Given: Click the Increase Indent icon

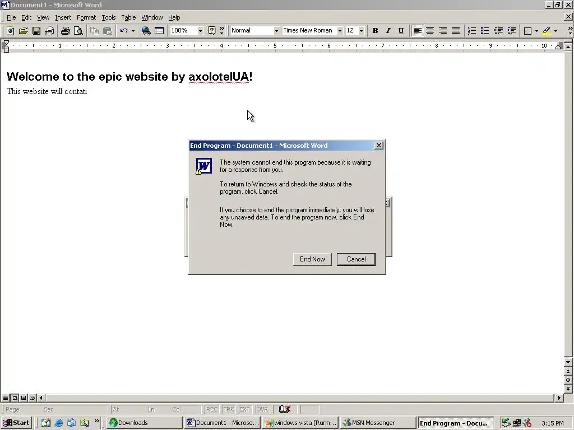Looking at the screenshot, I should click(511, 31).
